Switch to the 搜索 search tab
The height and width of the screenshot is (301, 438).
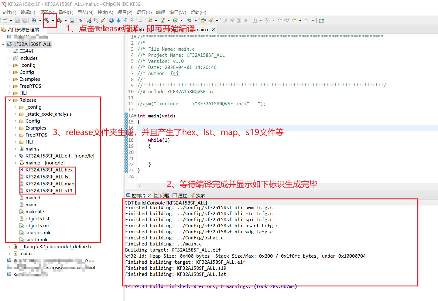pyautogui.click(x=198, y=195)
